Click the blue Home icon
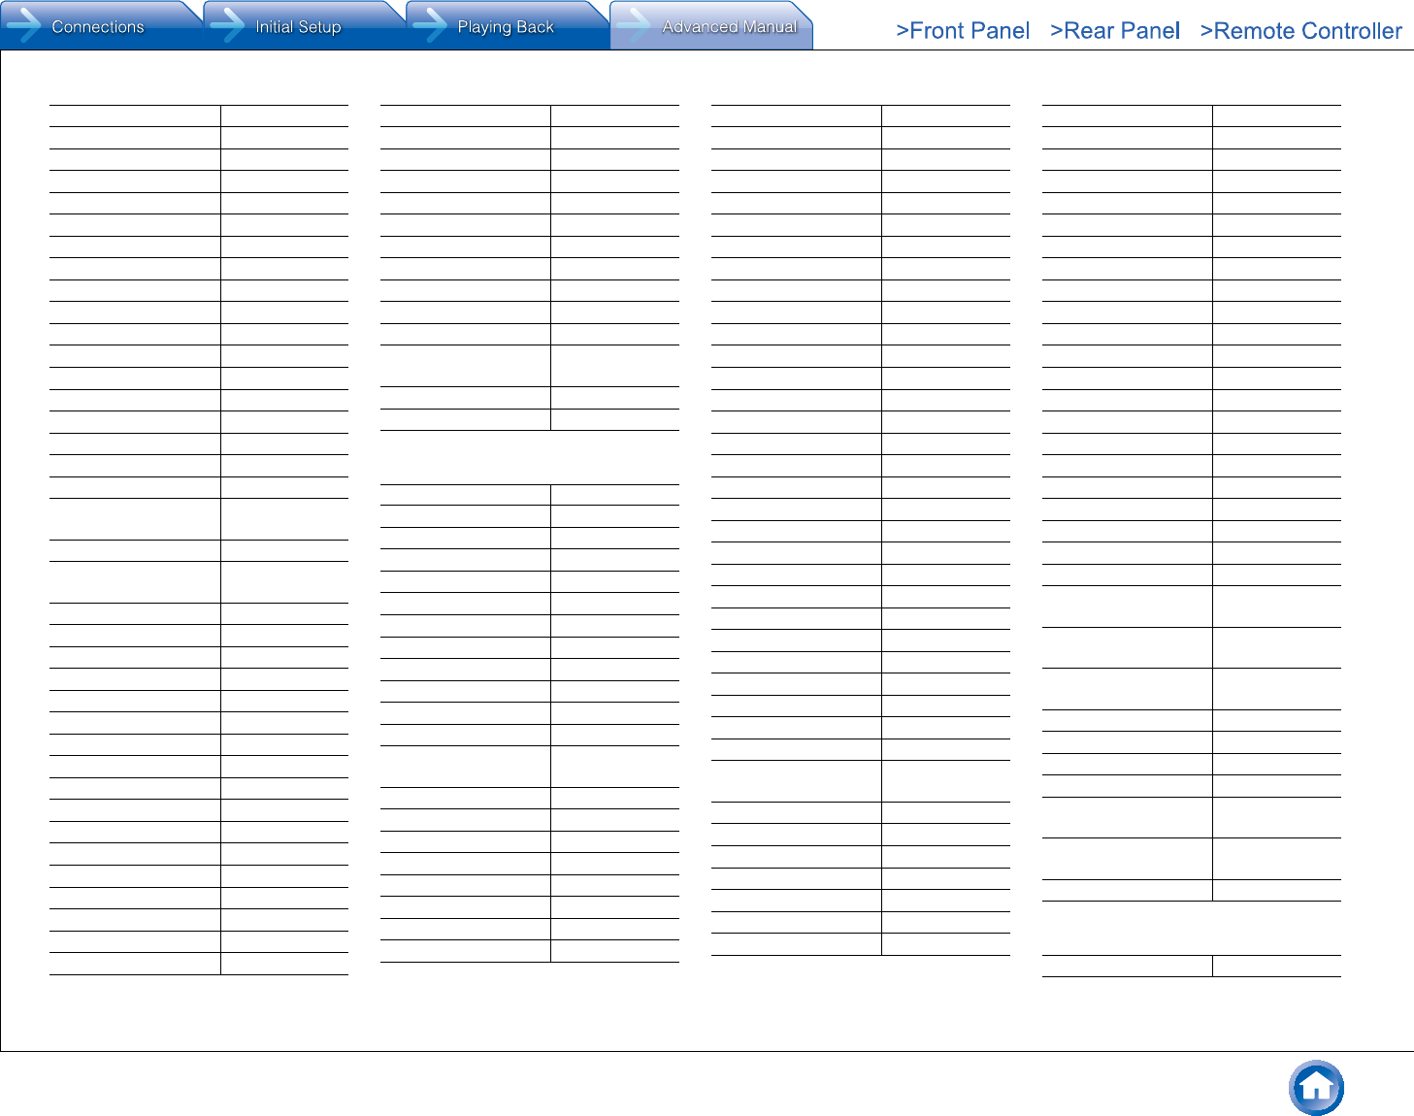1414x1116 pixels. point(1316,1088)
